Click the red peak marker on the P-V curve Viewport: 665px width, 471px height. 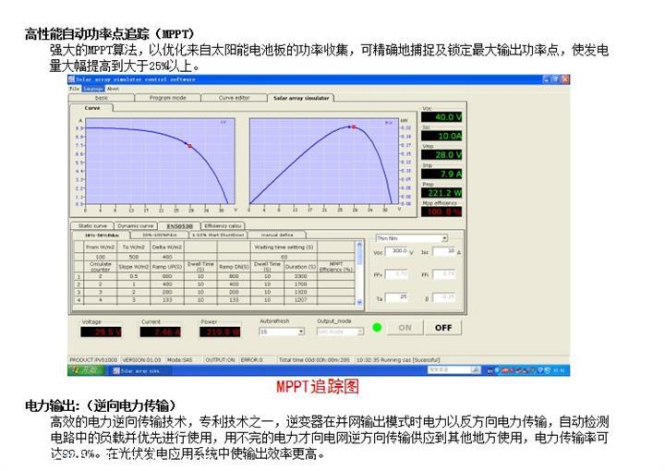point(352,127)
